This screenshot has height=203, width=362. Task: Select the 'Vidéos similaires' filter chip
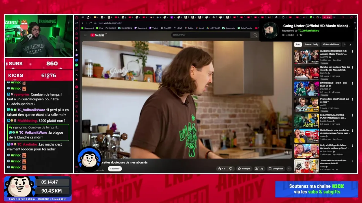[331, 44]
